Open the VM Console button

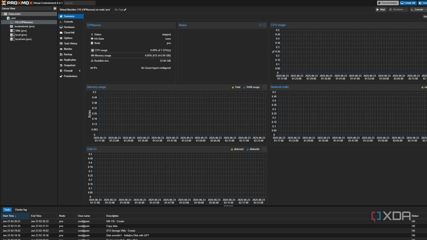point(417,10)
